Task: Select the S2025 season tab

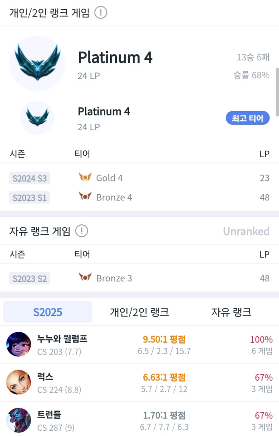Action: tap(47, 312)
